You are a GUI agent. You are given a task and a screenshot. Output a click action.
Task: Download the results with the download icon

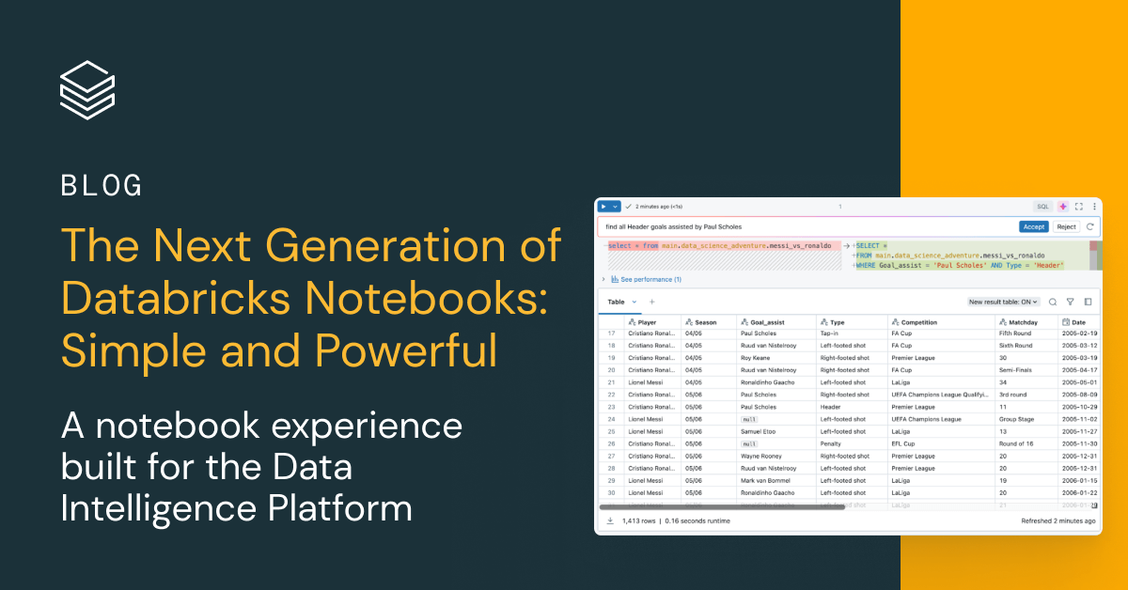[609, 520]
